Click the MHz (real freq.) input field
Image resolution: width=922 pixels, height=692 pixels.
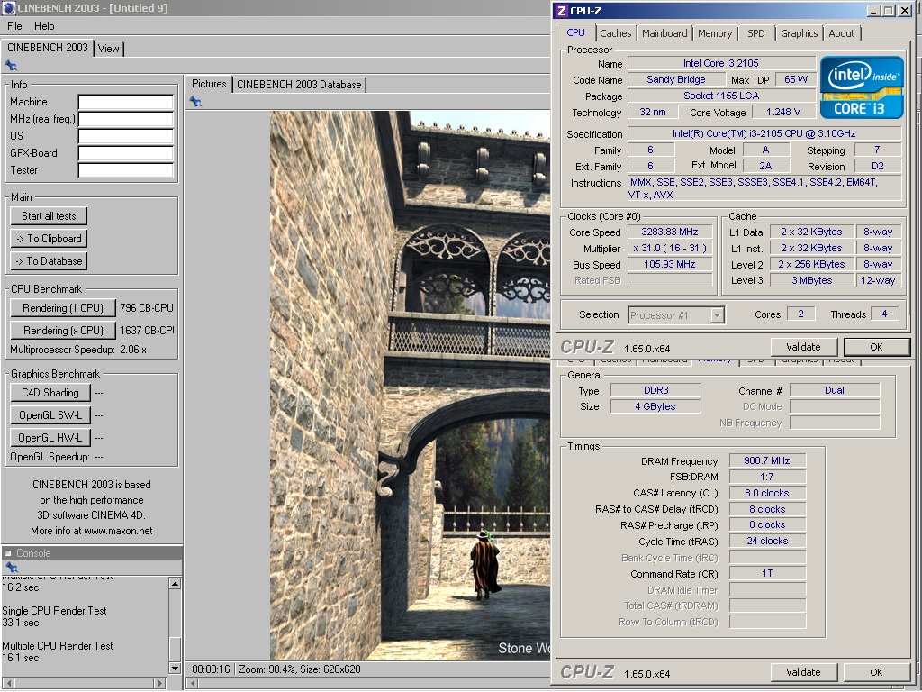tap(126, 119)
